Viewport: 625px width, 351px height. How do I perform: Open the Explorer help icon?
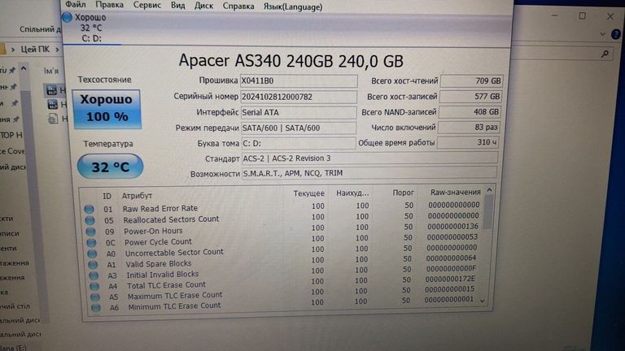tap(616, 34)
